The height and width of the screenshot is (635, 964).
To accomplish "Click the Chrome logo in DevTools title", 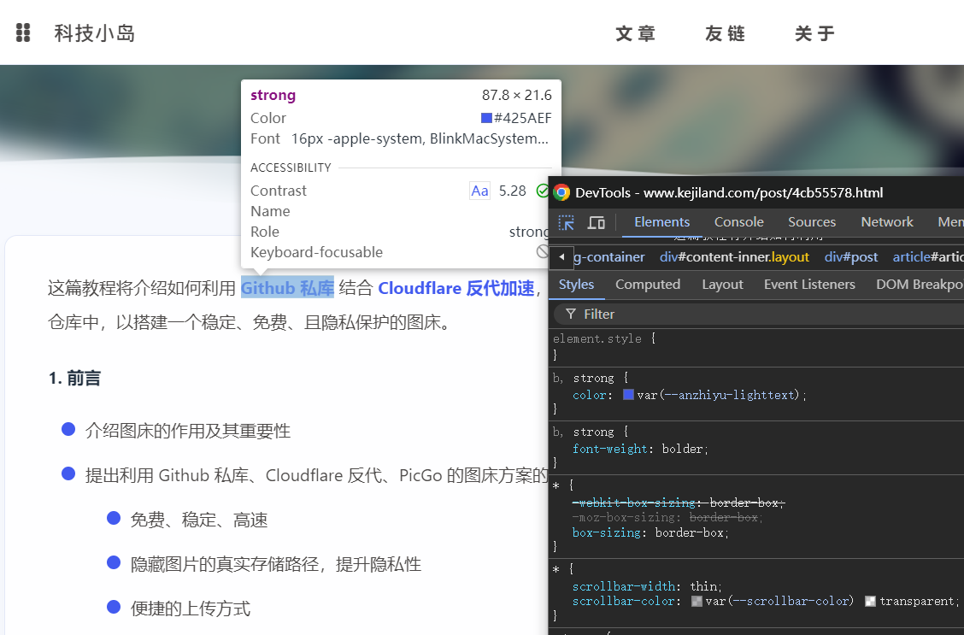I will point(561,192).
